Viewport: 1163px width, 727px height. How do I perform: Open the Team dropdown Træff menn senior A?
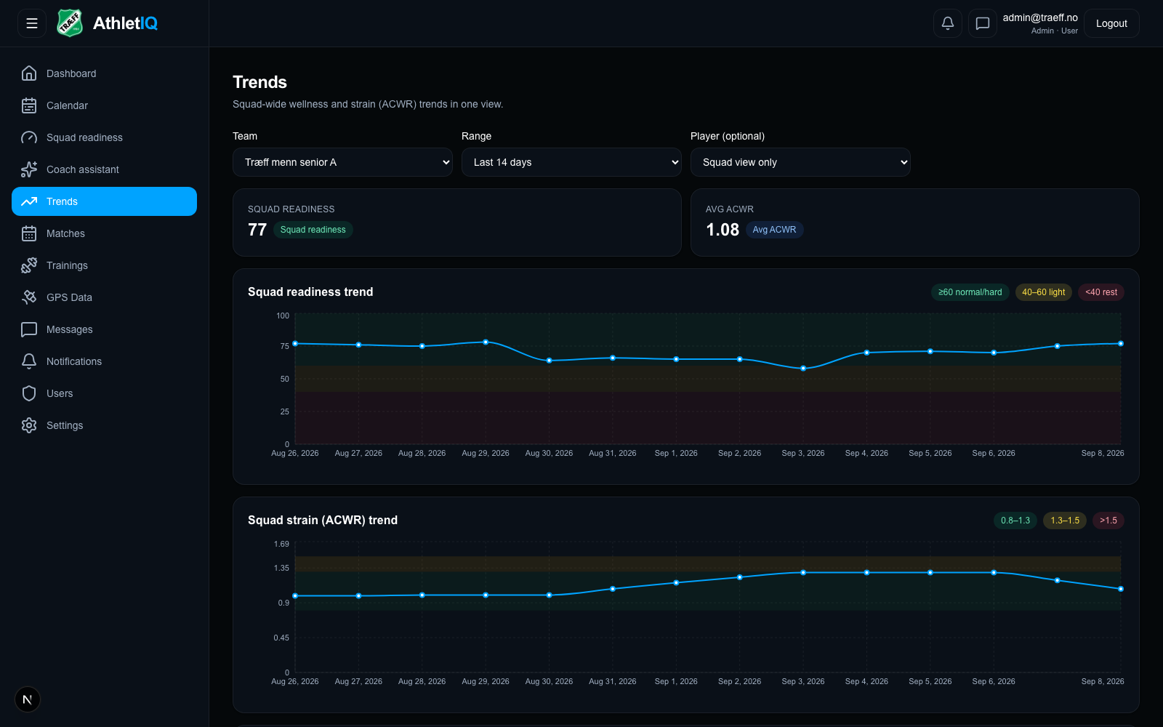click(342, 162)
